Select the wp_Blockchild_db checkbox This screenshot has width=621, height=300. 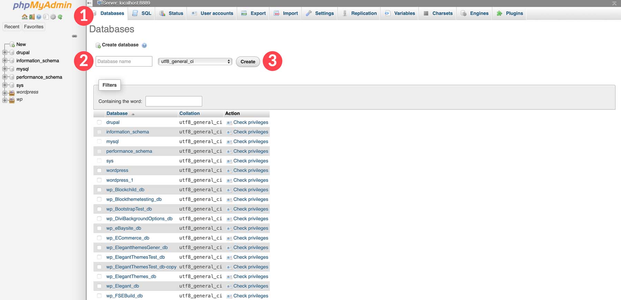point(99,190)
